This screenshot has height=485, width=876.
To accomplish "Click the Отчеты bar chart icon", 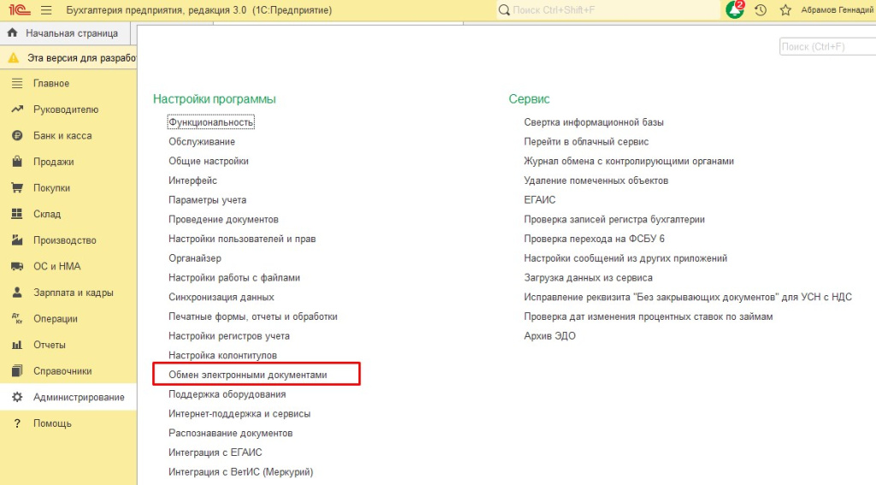I will click(x=17, y=345).
